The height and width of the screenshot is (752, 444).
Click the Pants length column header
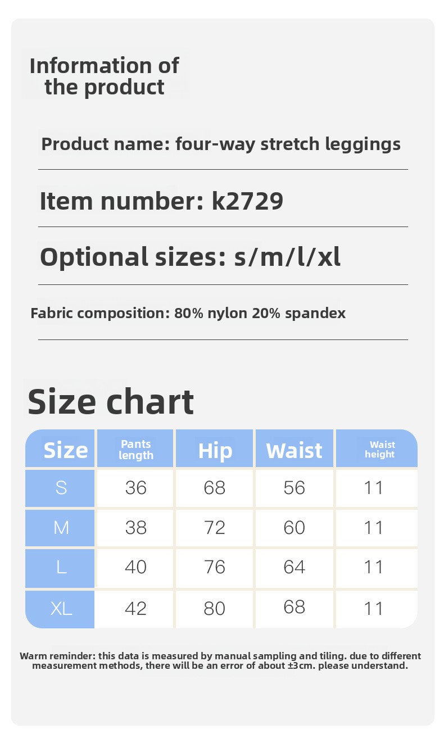click(x=136, y=450)
